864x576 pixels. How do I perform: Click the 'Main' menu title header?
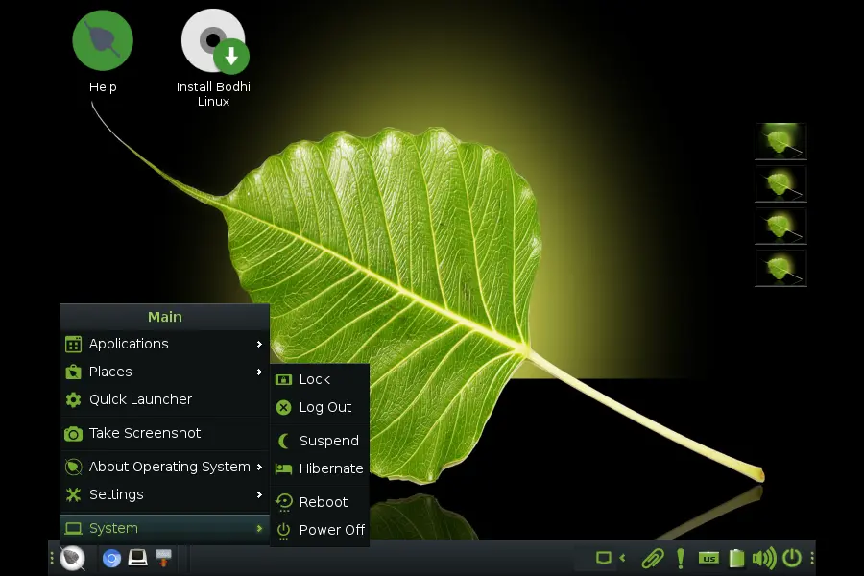165,317
